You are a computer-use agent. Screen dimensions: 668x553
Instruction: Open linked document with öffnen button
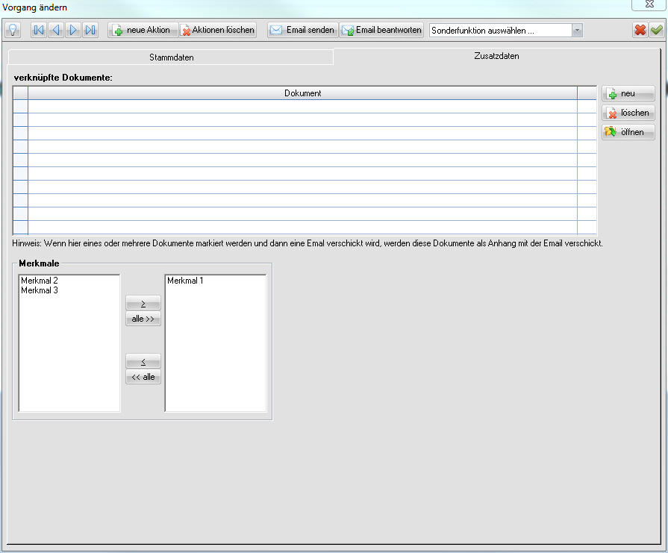(628, 132)
